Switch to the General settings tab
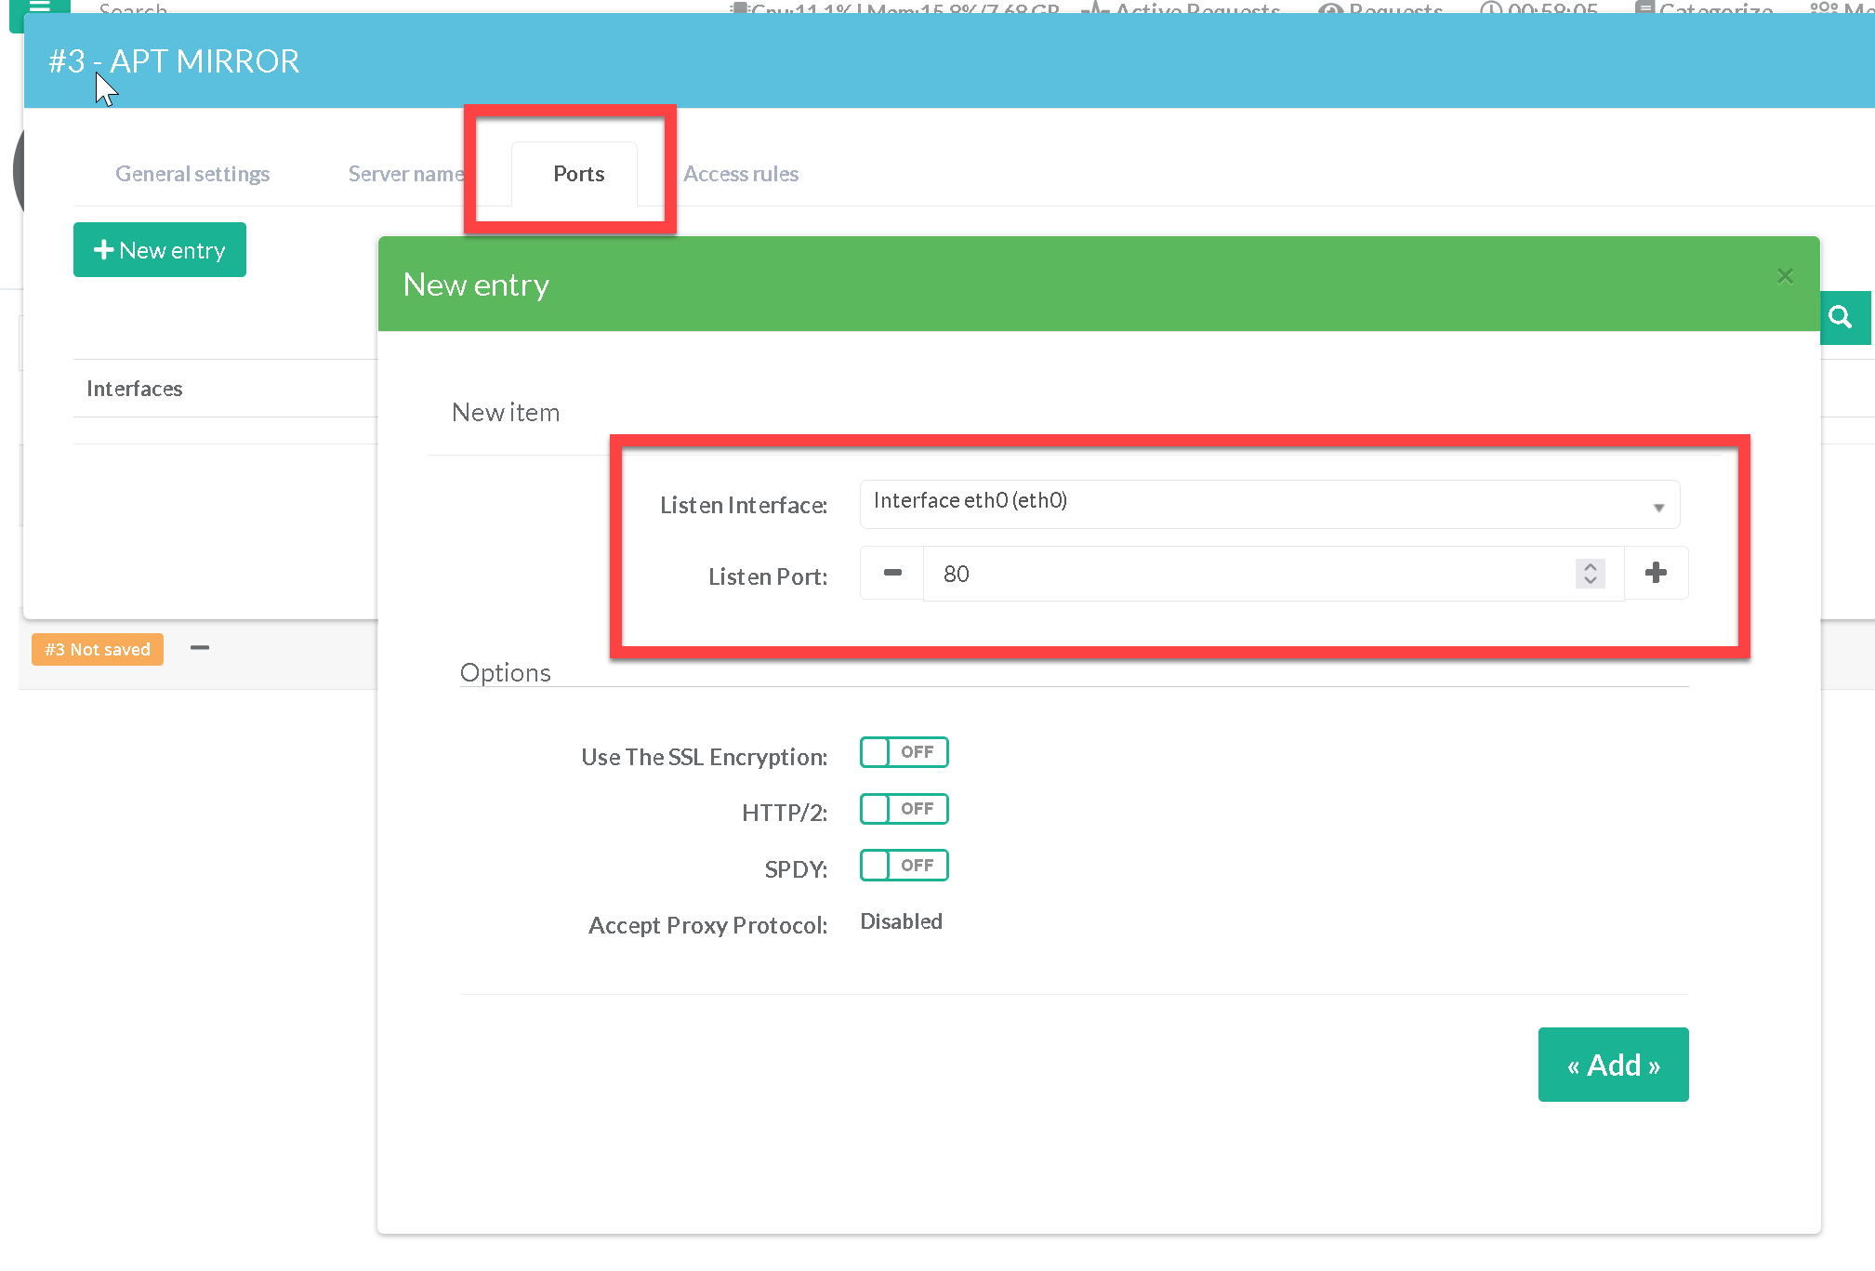The image size is (1875, 1271). click(x=192, y=174)
